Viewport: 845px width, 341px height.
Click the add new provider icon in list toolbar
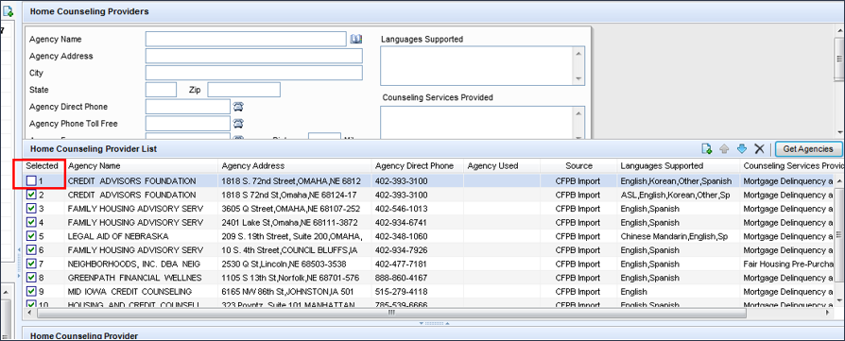706,148
